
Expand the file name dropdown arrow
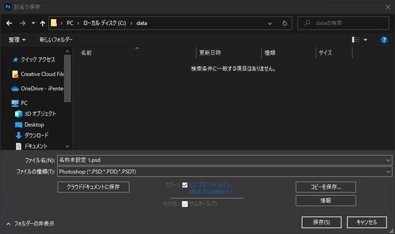tap(388, 160)
